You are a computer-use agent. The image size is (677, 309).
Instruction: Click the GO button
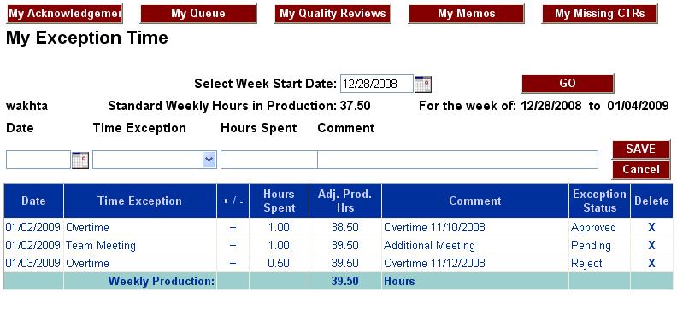568,83
